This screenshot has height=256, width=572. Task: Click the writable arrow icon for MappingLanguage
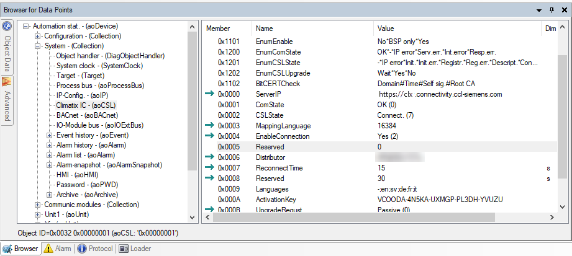(210, 126)
